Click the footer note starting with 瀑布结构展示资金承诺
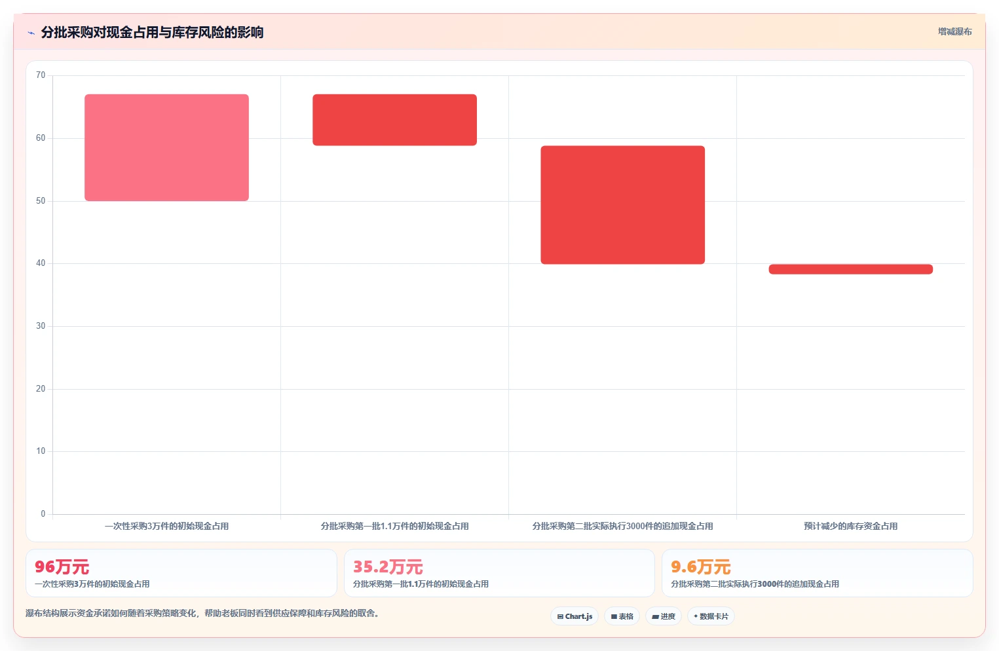 (202, 613)
